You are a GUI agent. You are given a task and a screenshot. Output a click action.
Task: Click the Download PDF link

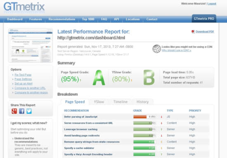205,31
